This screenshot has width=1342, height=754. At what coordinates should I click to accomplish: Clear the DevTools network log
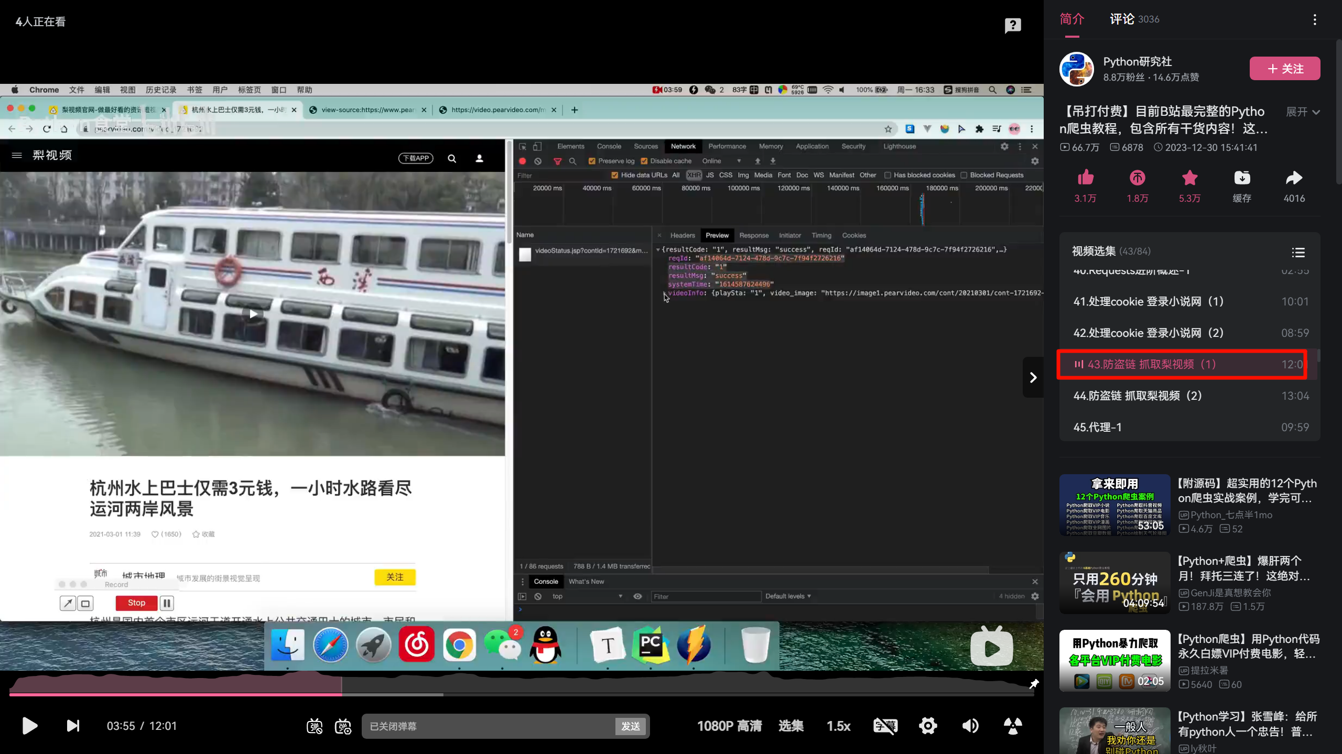click(x=538, y=161)
